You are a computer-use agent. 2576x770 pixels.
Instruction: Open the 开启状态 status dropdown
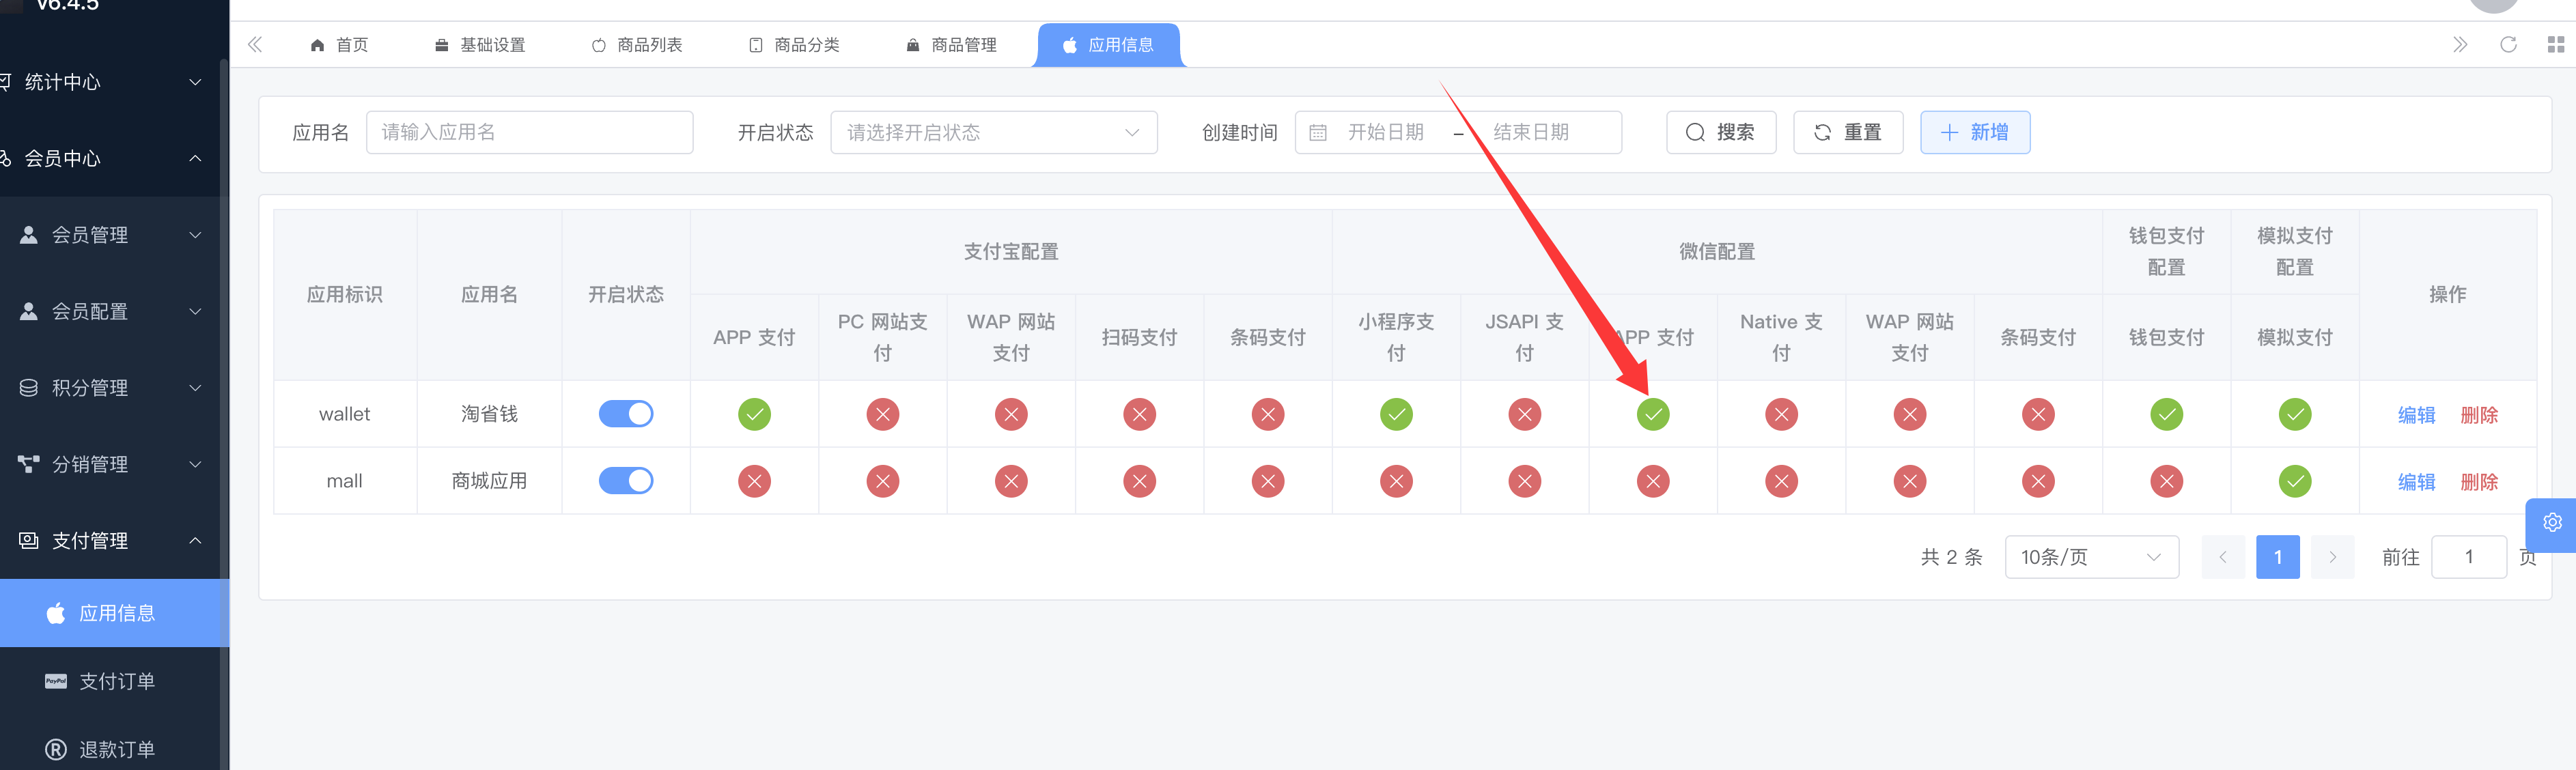[x=993, y=133]
